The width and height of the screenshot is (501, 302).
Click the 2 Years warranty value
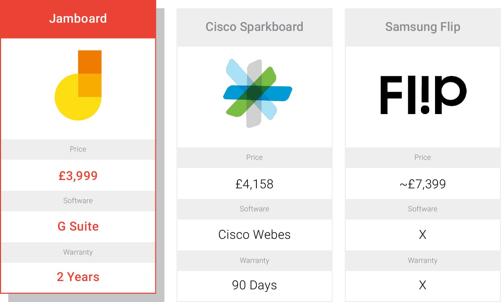78,277
